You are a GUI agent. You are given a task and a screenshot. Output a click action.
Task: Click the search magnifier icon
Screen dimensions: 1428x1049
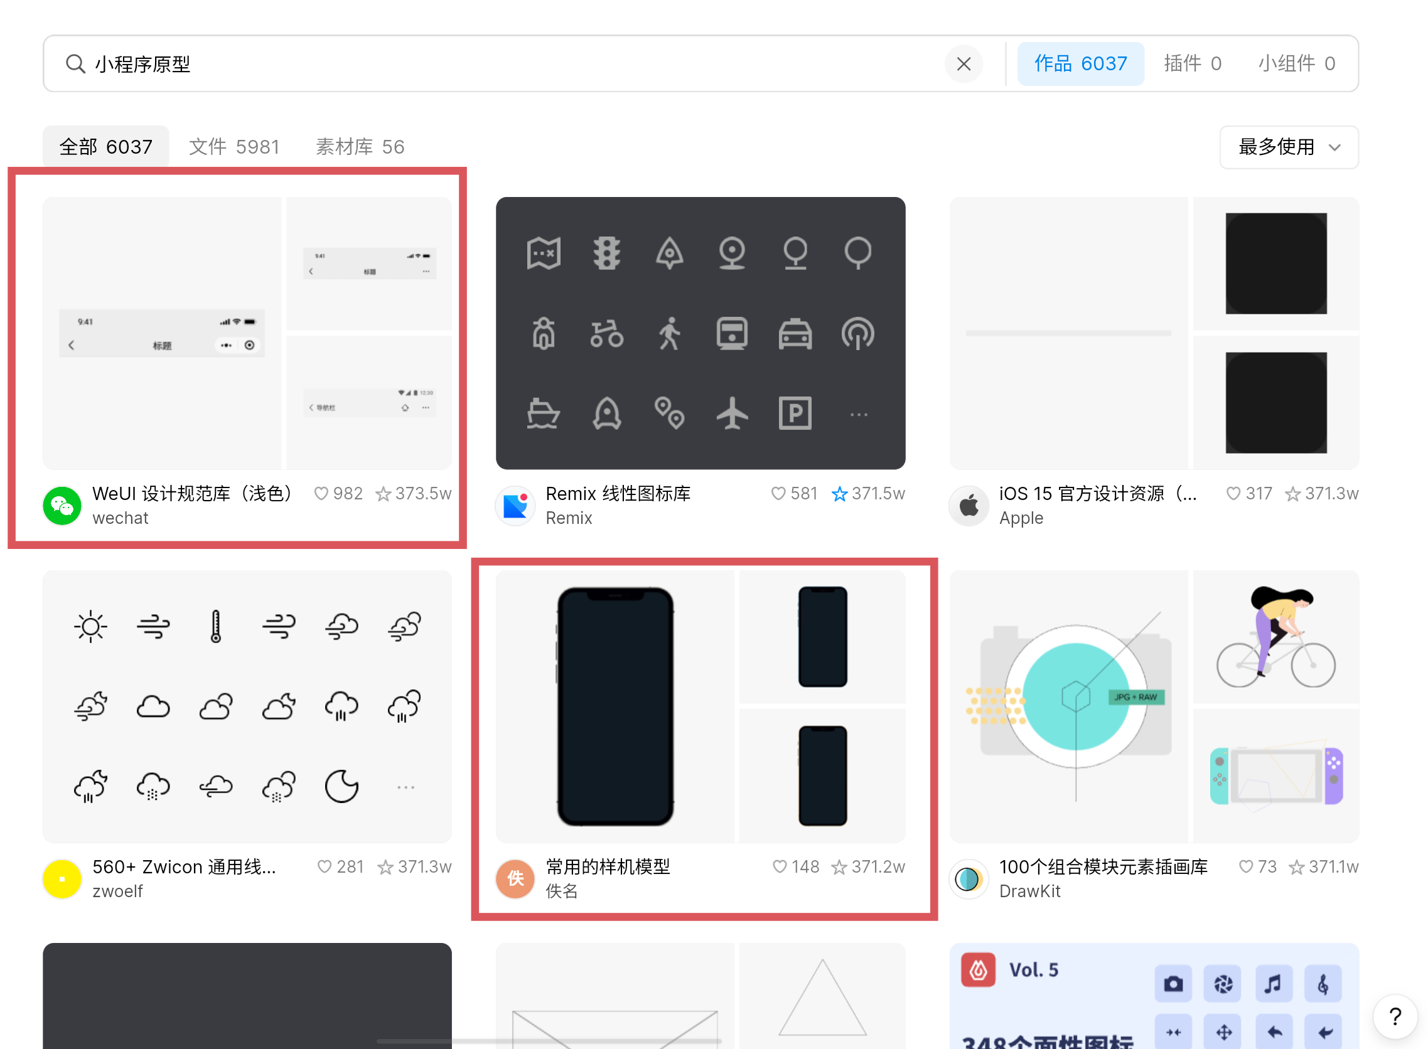pyautogui.click(x=75, y=63)
